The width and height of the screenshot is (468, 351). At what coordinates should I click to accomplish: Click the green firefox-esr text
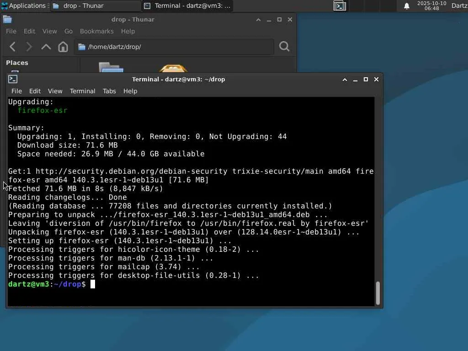(43, 111)
